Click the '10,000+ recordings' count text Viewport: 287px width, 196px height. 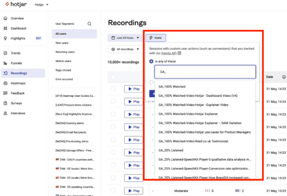click(123, 62)
